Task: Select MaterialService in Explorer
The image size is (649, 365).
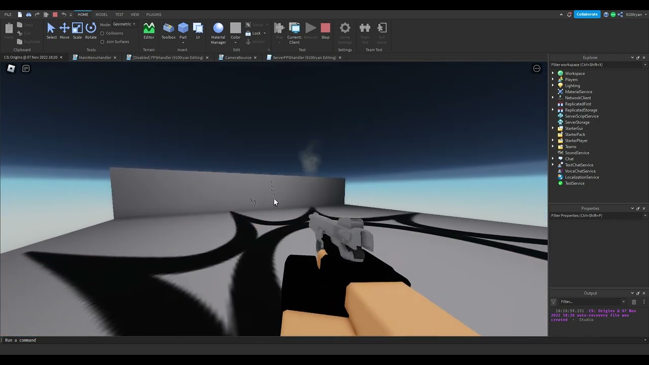Action: (579, 92)
